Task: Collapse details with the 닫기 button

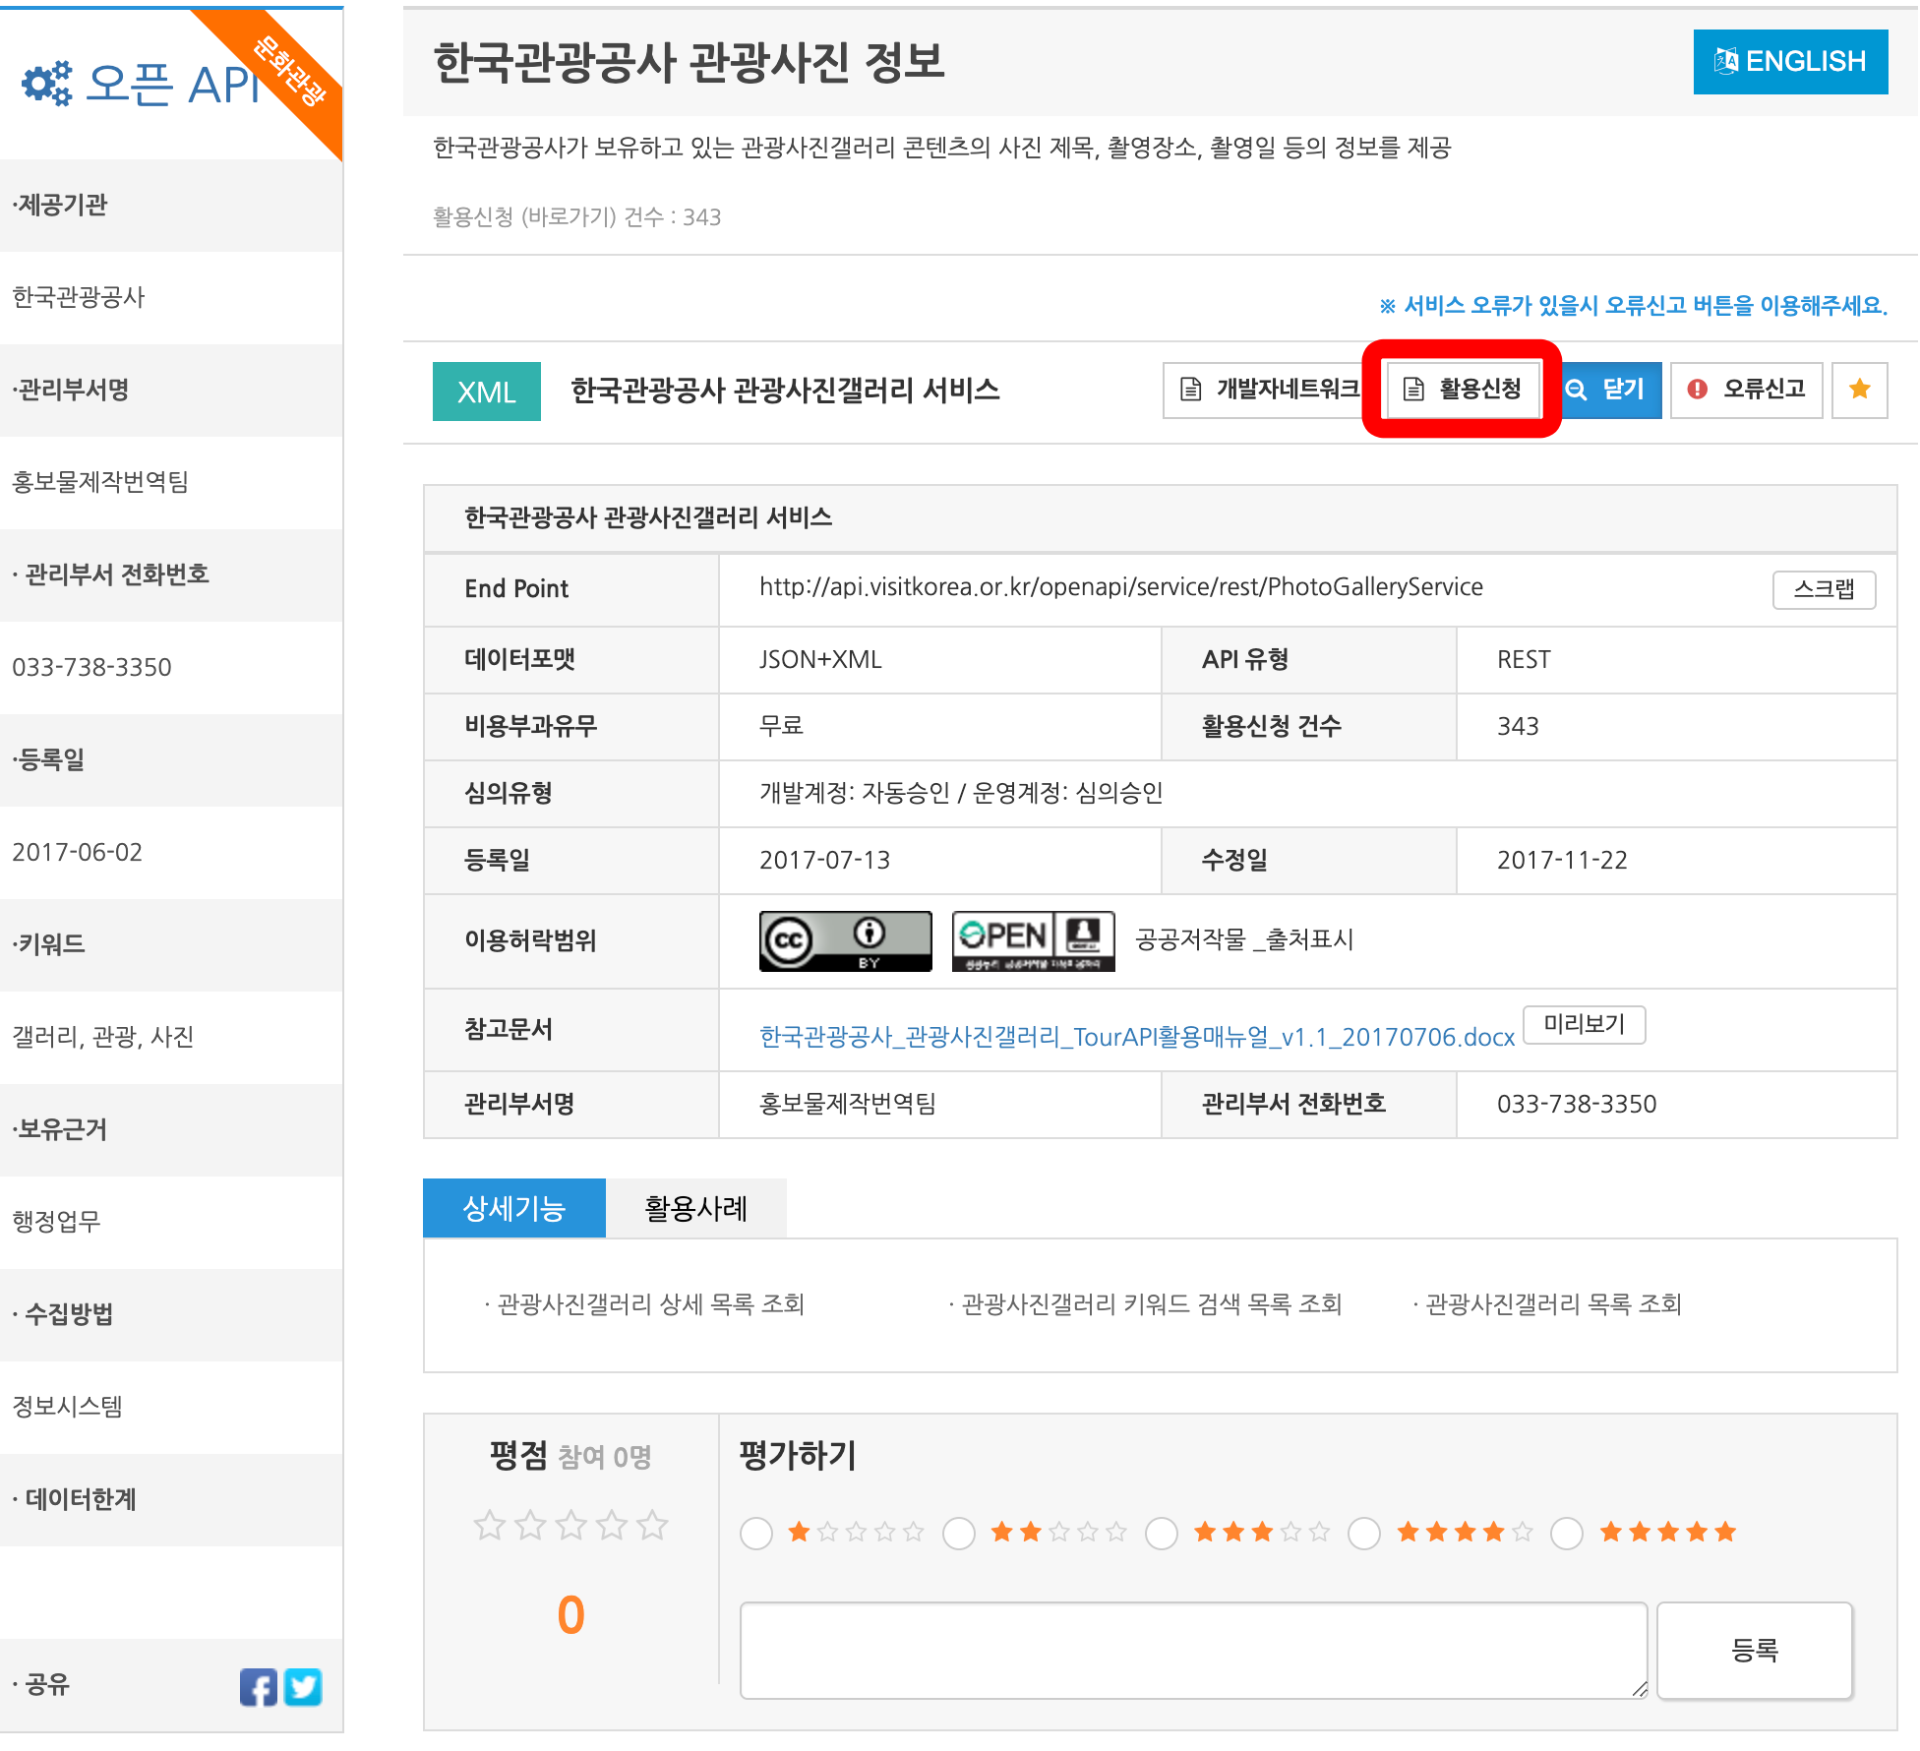Action: pos(1611,390)
